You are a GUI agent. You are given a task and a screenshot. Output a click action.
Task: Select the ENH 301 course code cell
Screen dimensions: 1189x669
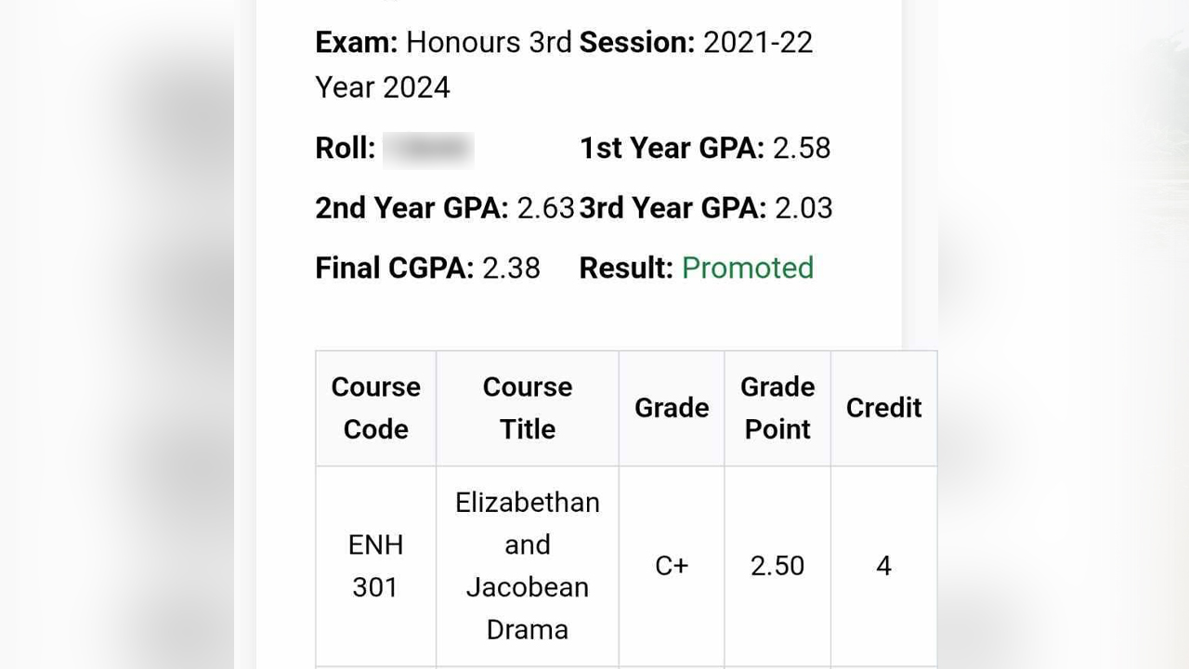tap(375, 566)
